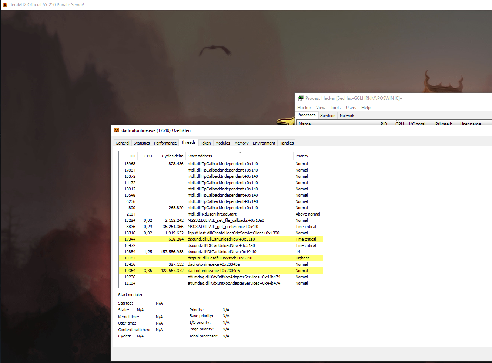The image size is (492, 363).
Task: Sort threads by the Cycles delta column
Action: [x=170, y=156]
